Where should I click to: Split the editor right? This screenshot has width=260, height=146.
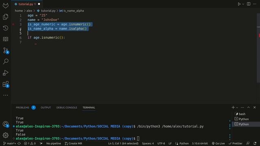click(x=249, y=4)
